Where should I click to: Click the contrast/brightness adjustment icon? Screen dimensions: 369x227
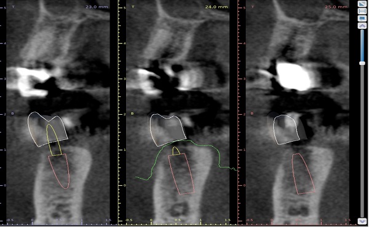362,4
